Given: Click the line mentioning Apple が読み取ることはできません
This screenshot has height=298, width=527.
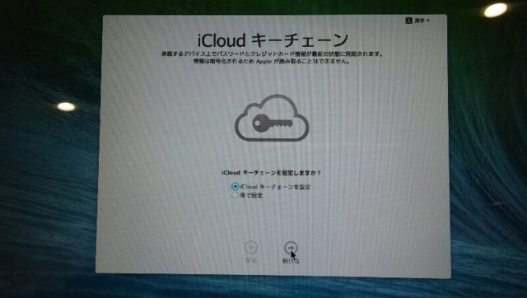Looking at the screenshot, I should coord(272,62).
